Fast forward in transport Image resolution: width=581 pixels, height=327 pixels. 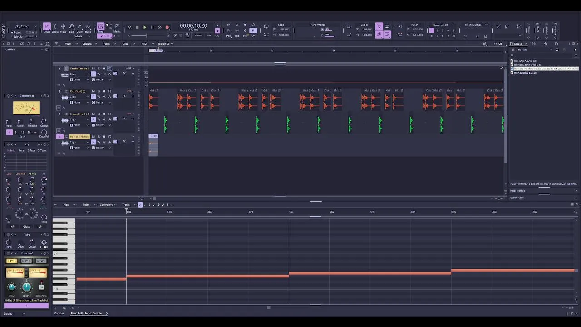(x=159, y=27)
